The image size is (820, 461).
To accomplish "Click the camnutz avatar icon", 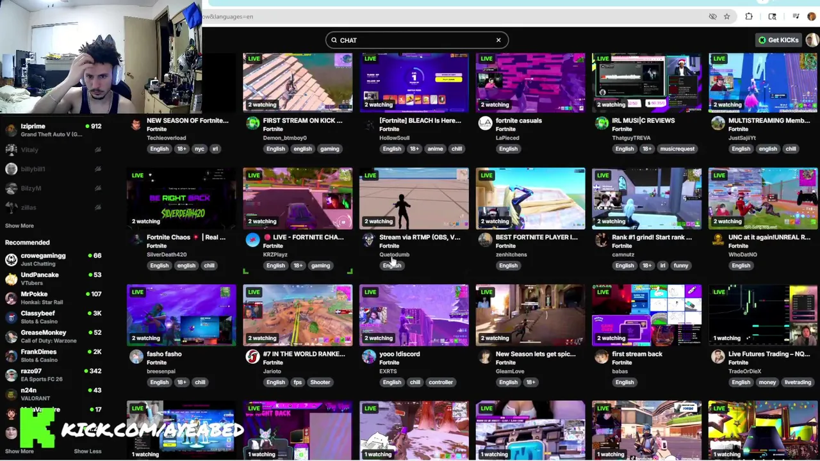I will pyautogui.click(x=602, y=240).
